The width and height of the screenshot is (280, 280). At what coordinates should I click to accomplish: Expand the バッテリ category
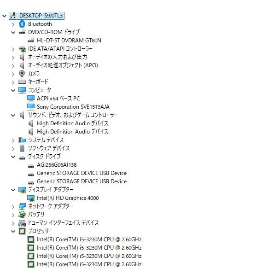coord(13,215)
